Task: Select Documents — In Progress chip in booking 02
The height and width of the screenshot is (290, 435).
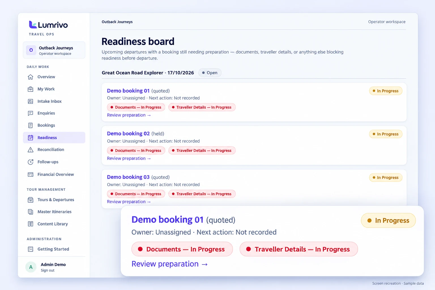Action: tap(136, 151)
